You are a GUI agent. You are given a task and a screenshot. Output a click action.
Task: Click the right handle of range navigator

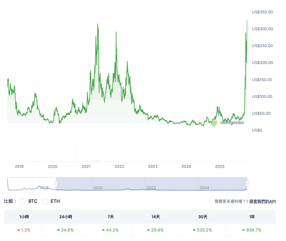247,184
